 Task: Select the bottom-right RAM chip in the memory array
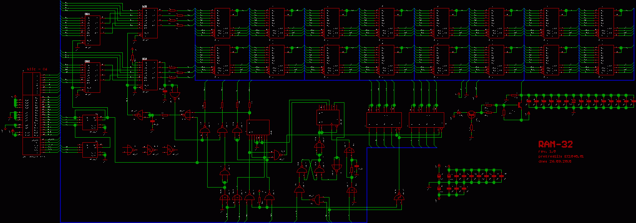coord(607,60)
